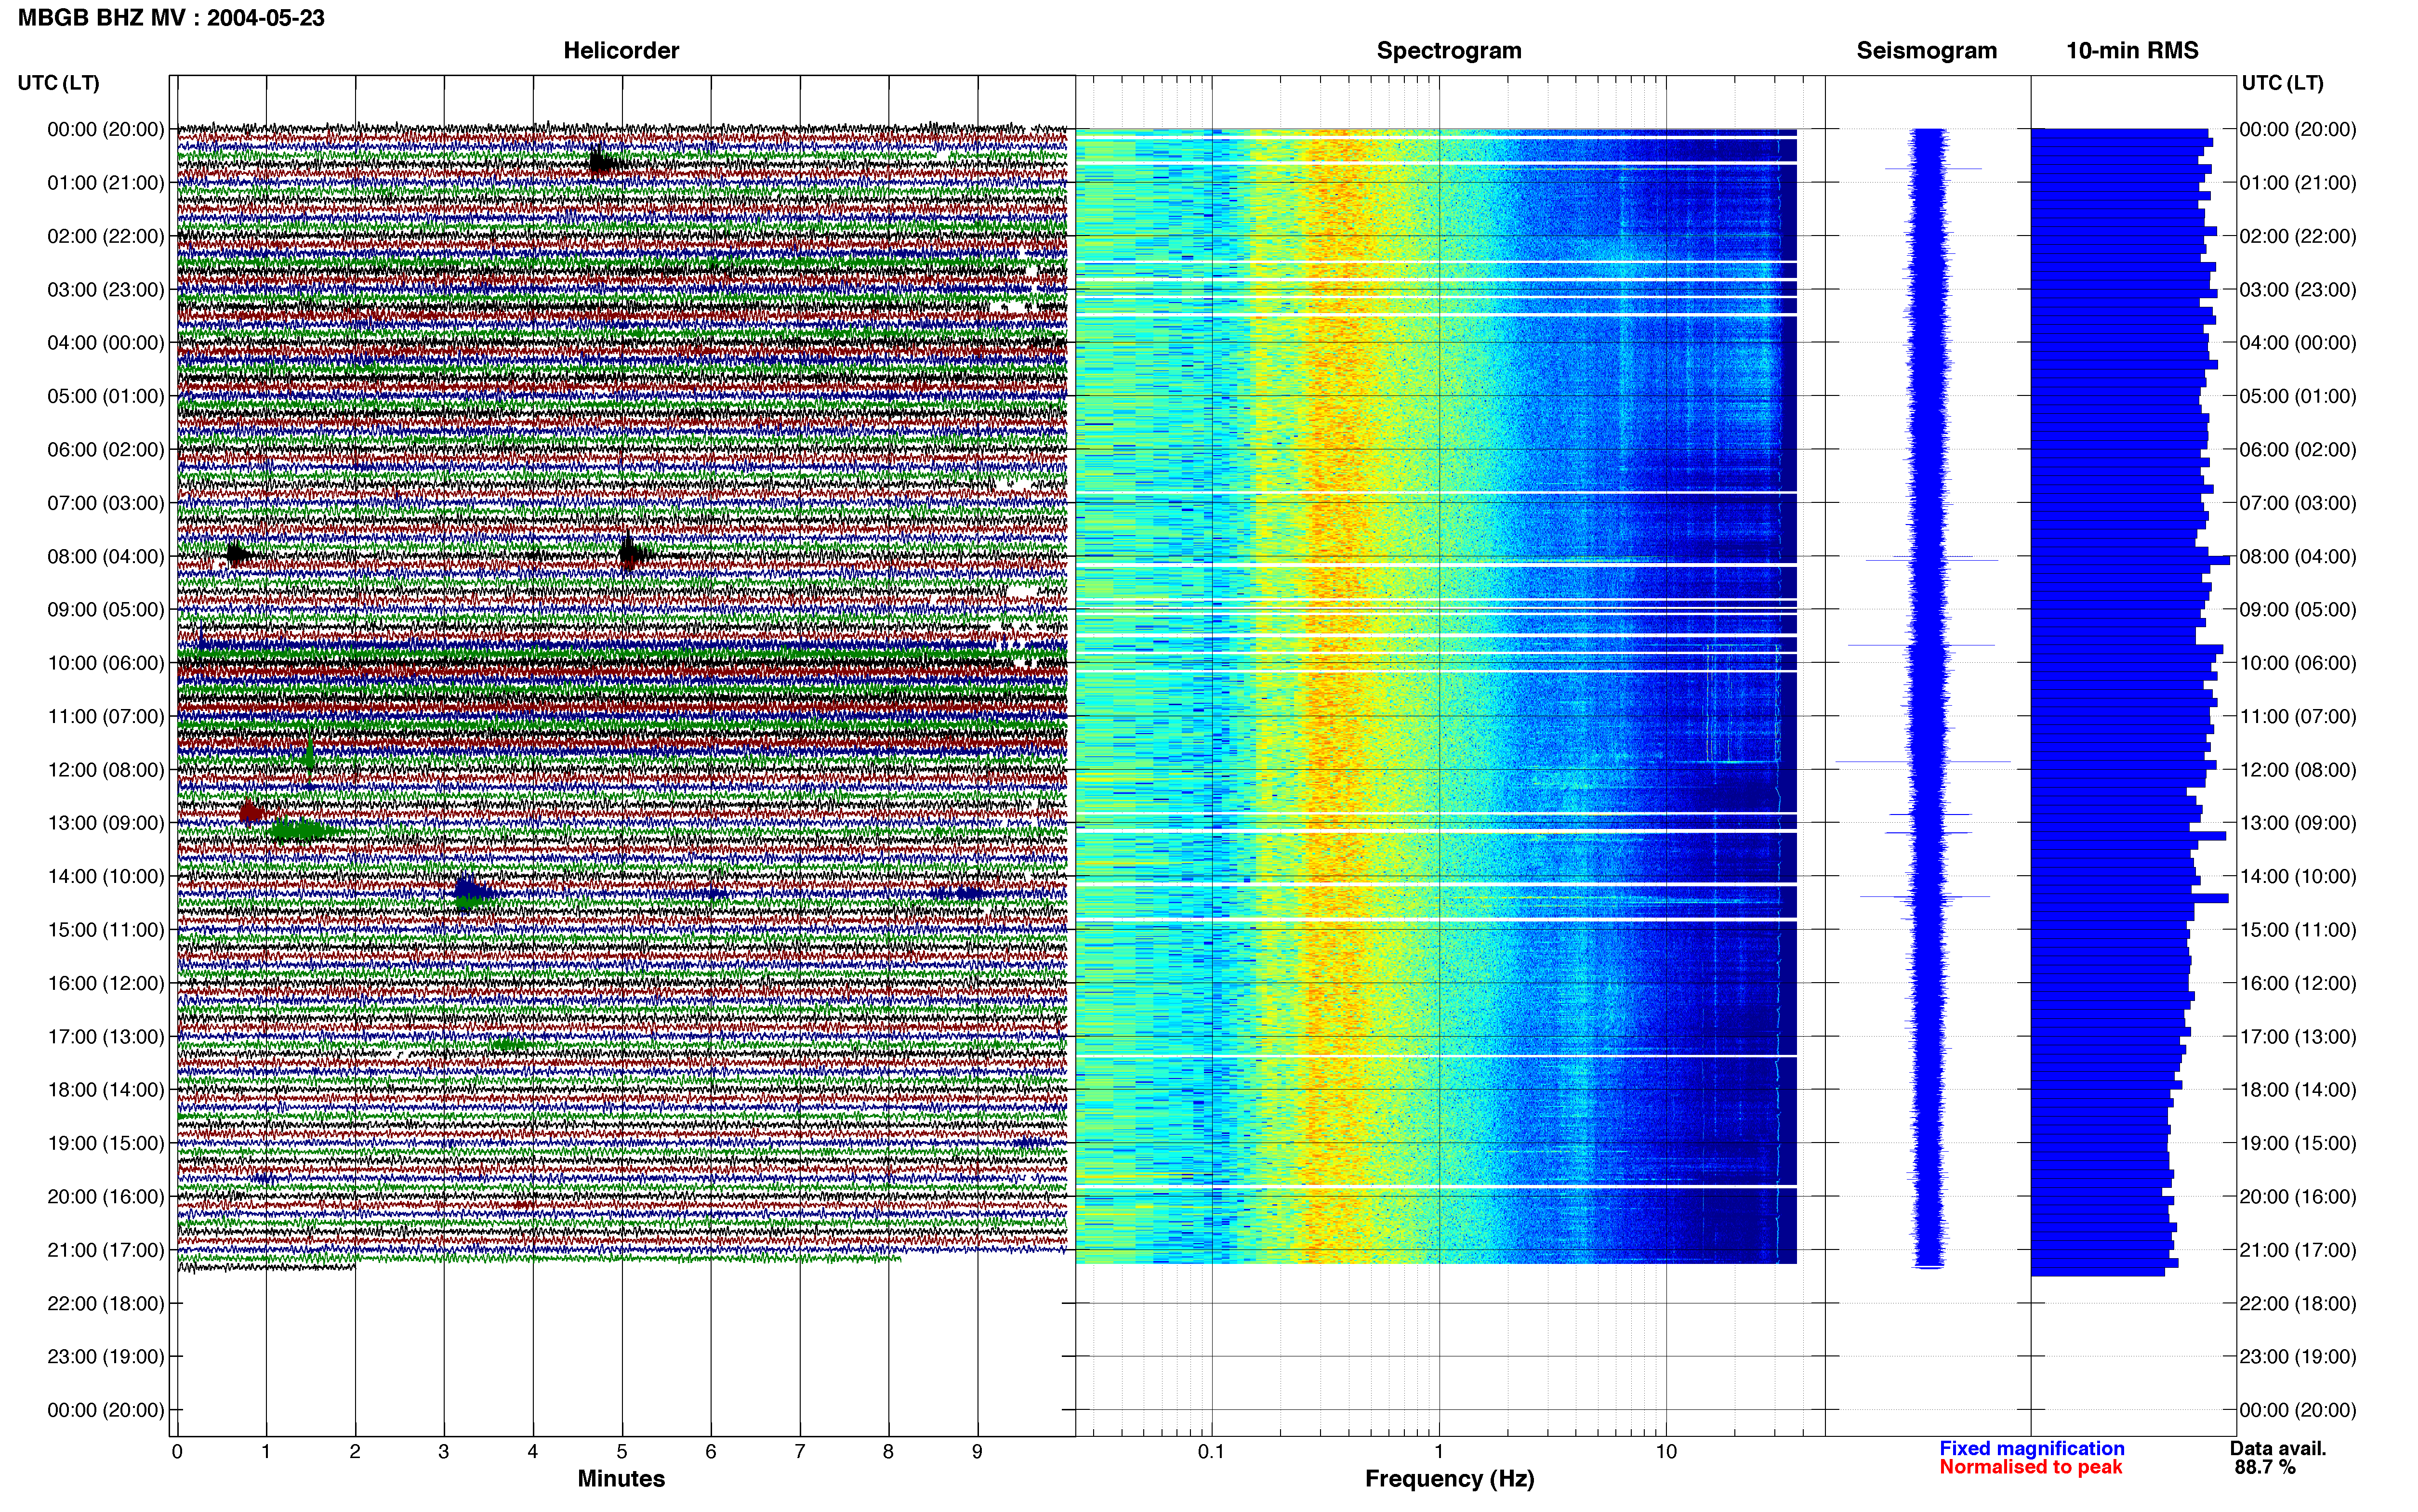Click the seismogram spike at 12:00
The image size is (2418, 1512).
pos(1923,762)
